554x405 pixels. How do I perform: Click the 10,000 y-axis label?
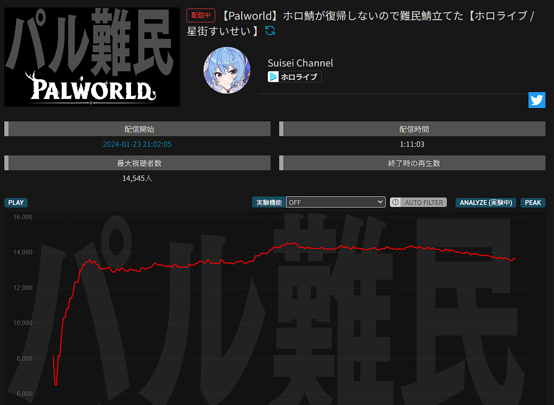click(23, 323)
